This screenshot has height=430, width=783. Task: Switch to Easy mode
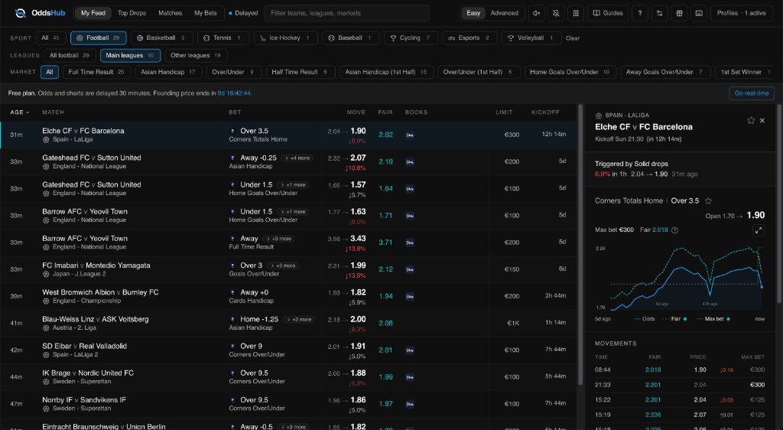473,13
